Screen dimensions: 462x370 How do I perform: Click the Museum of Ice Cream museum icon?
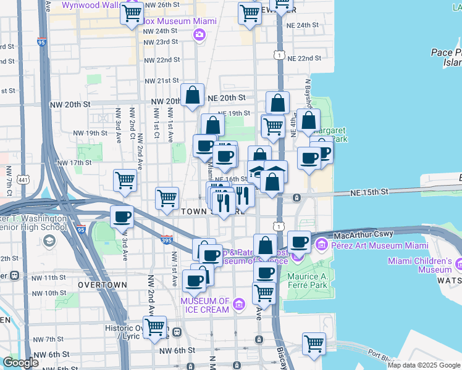pos(239,304)
